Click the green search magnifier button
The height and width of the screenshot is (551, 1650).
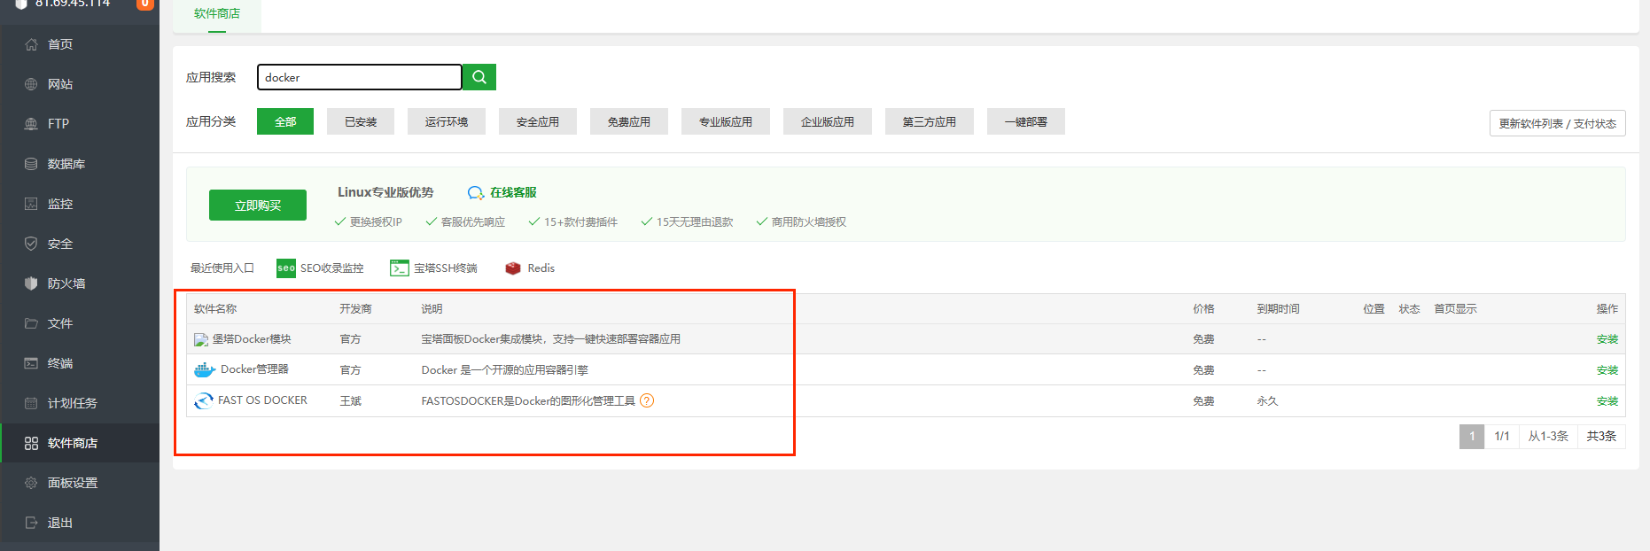click(479, 77)
